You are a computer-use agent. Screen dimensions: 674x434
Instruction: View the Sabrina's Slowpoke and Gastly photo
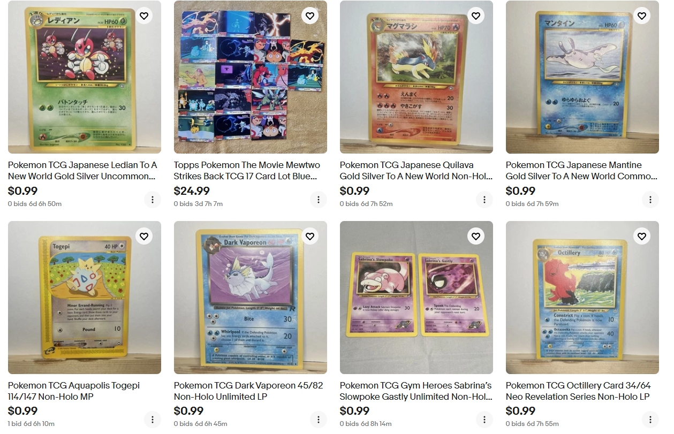[x=416, y=298]
